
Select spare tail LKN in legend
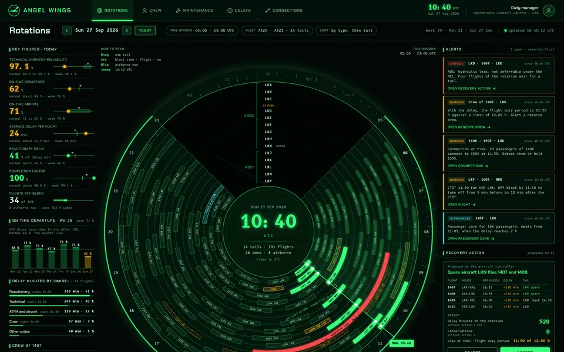(268, 146)
